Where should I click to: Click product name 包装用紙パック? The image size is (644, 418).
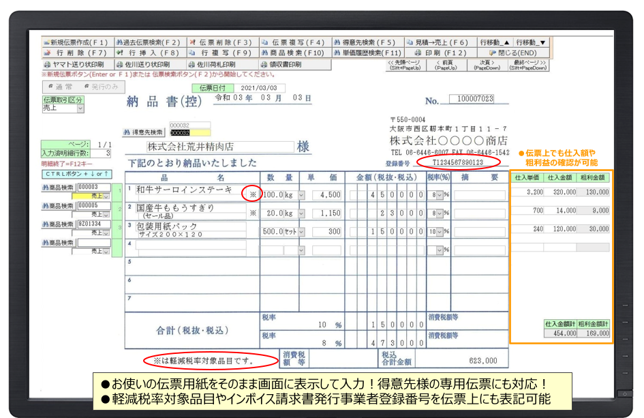pos(166,226)
